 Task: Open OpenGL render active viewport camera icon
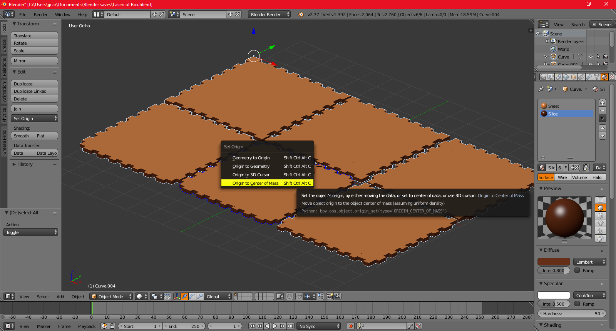click(330, 296)
